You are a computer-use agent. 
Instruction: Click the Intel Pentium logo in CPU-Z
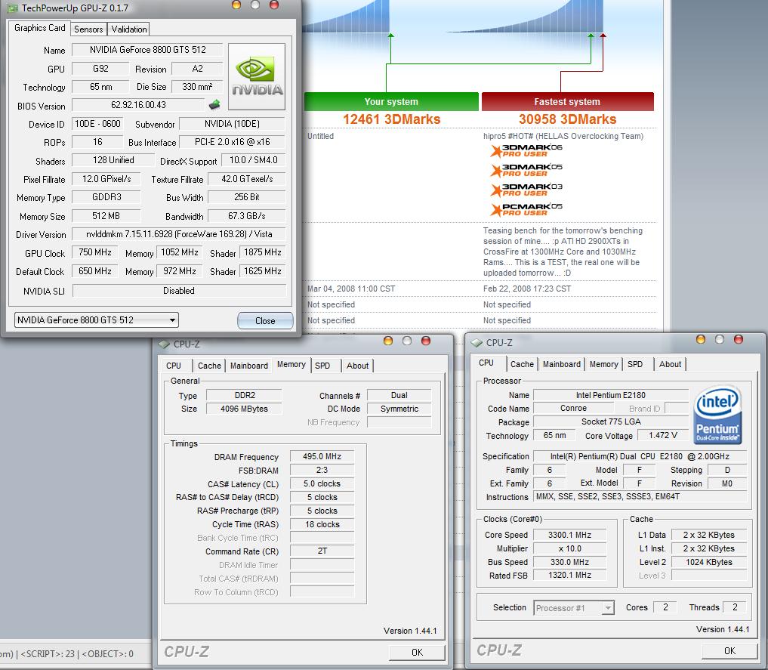click(x=717, y=415)
